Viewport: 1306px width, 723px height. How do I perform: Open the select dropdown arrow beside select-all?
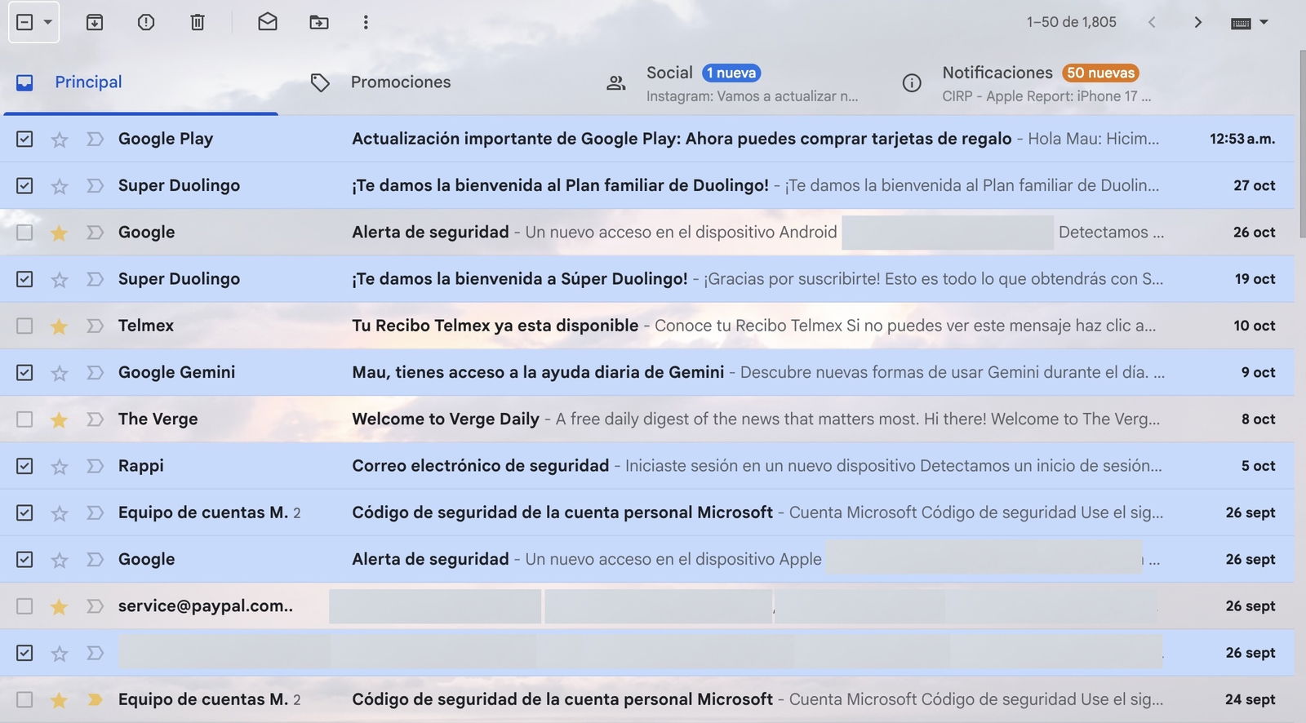click(48, 22)
